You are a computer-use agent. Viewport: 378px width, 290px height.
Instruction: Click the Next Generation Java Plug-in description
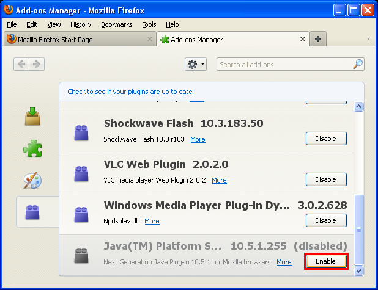coord(187,262)
